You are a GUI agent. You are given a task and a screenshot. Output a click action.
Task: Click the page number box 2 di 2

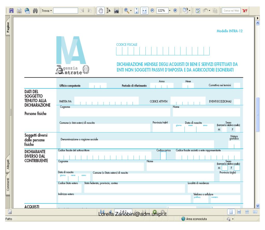(x=123, y=212)
